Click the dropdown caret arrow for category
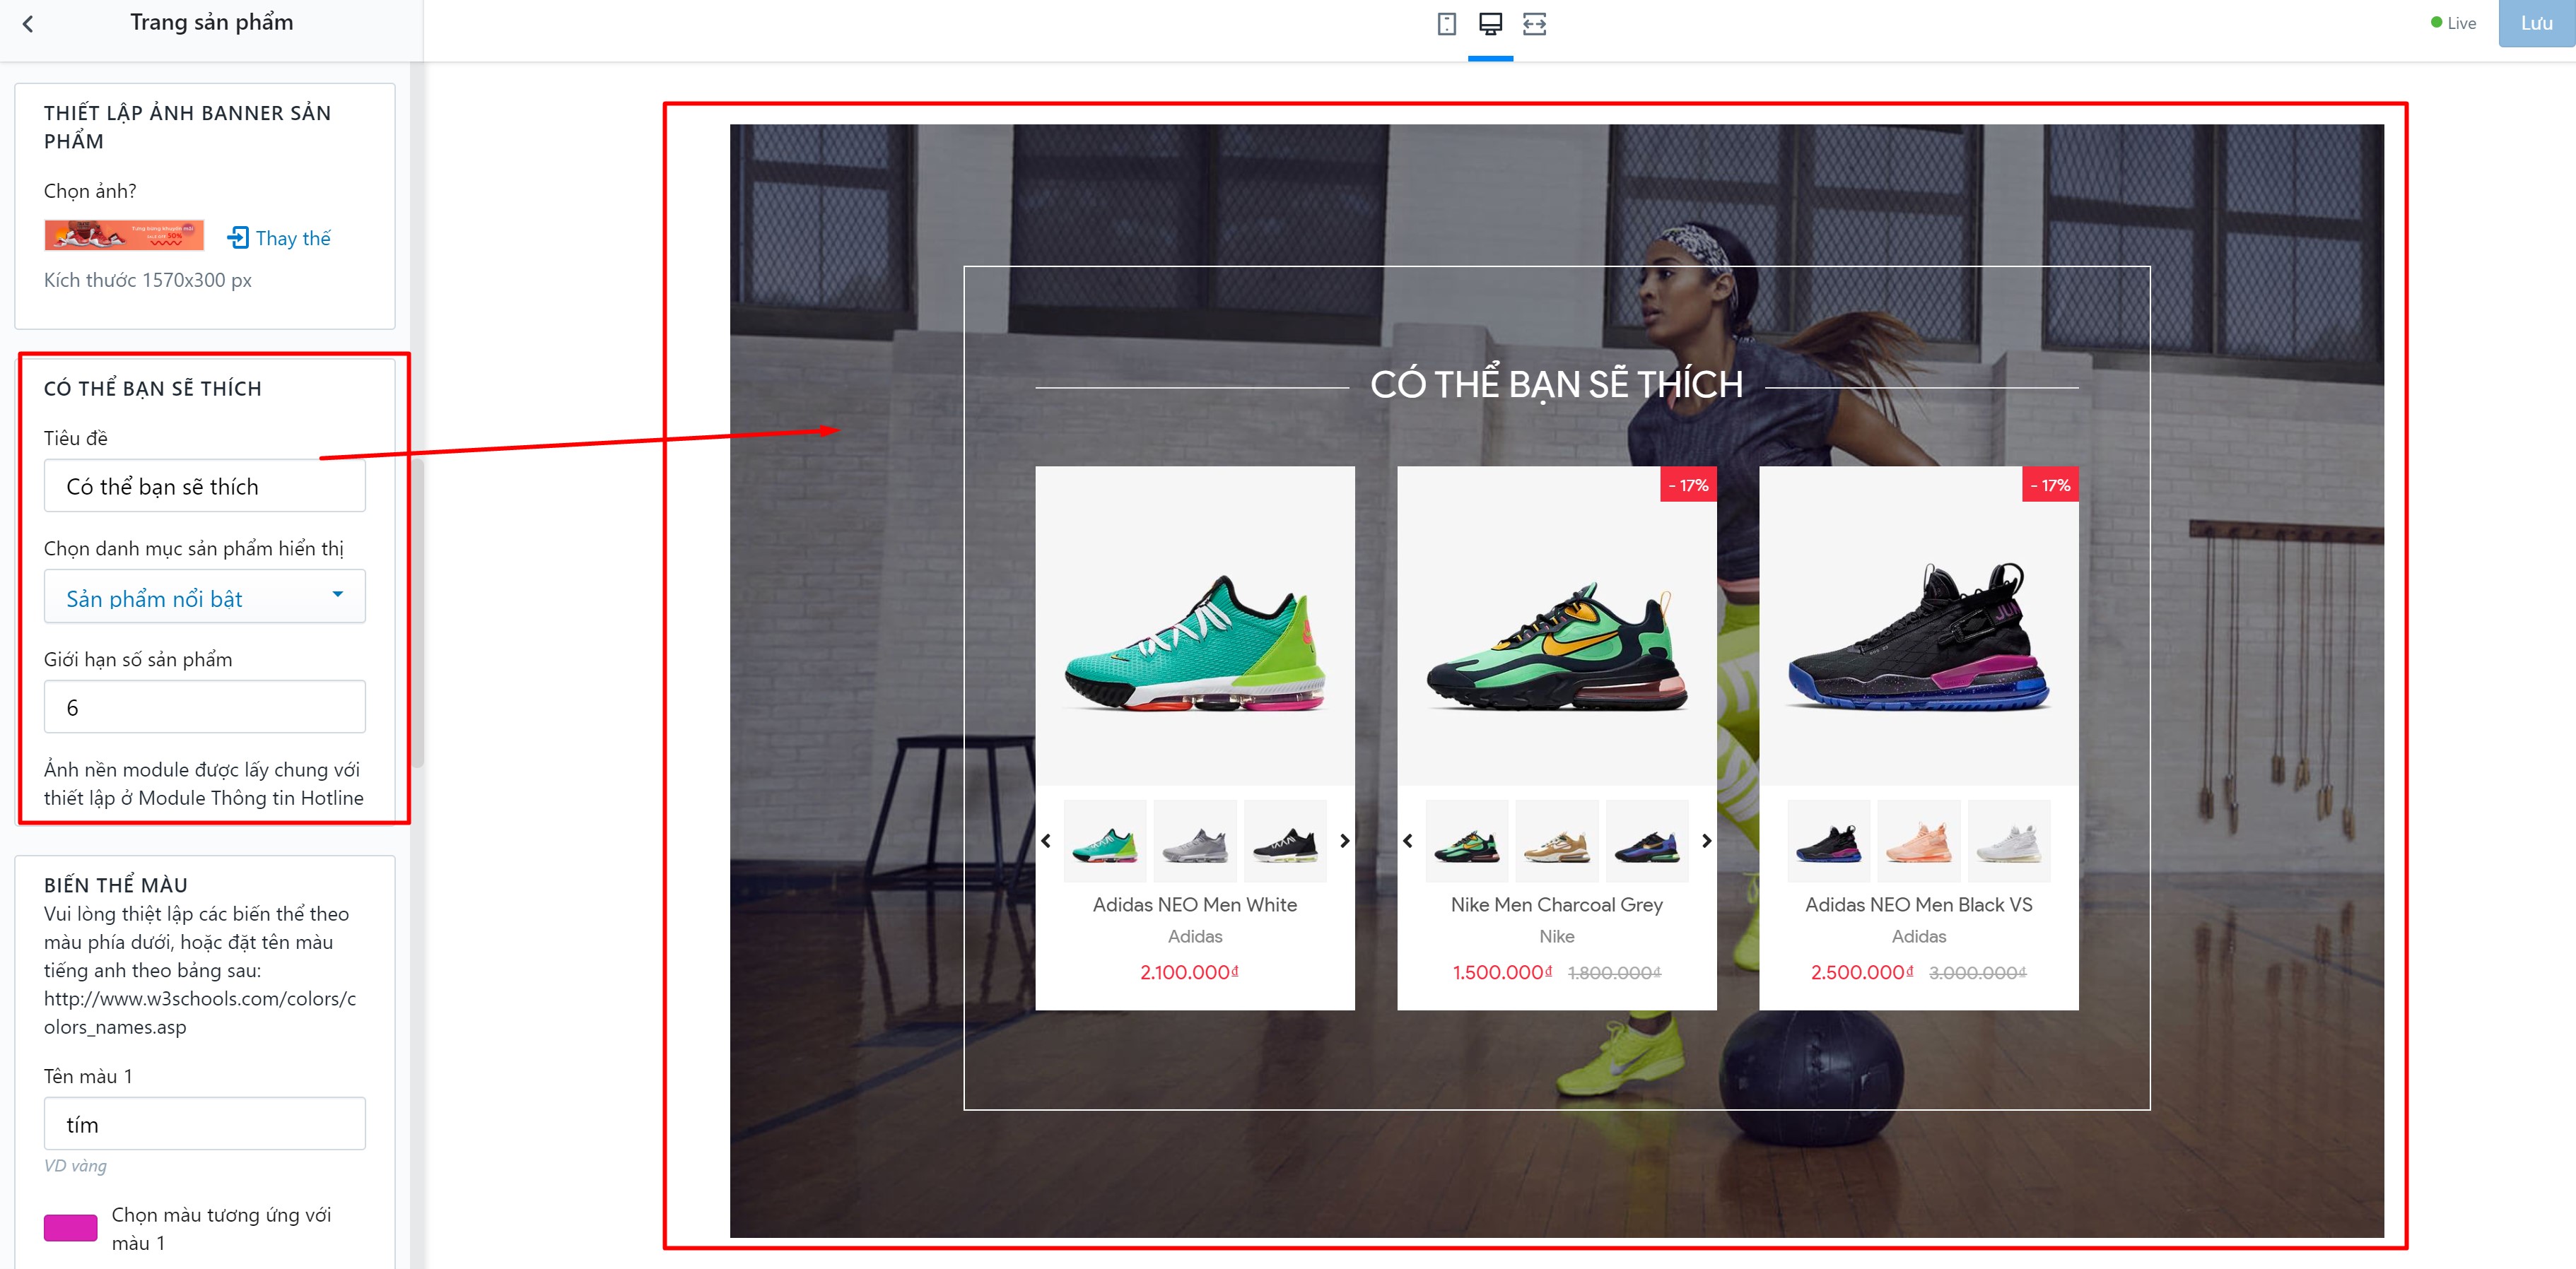 coord(338,594)
